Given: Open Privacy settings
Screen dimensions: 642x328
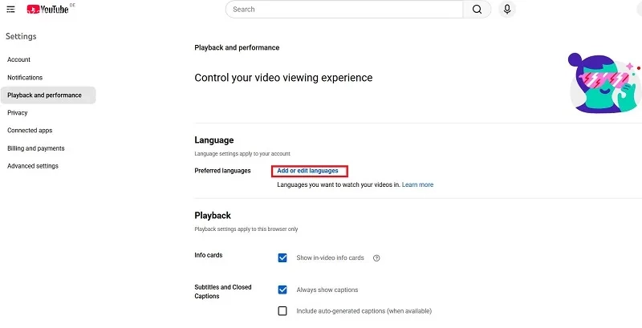Looking at the screenshot, I should (17, 113).
